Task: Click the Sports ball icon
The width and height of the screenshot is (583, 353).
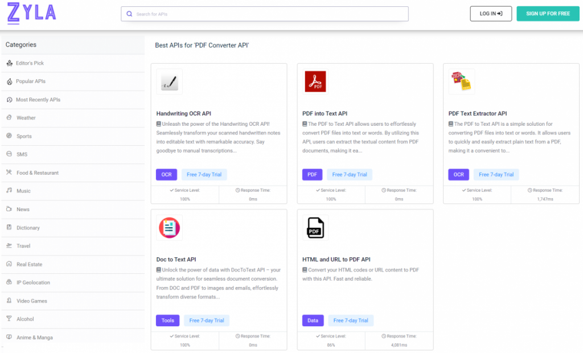Action: point(9,136)
